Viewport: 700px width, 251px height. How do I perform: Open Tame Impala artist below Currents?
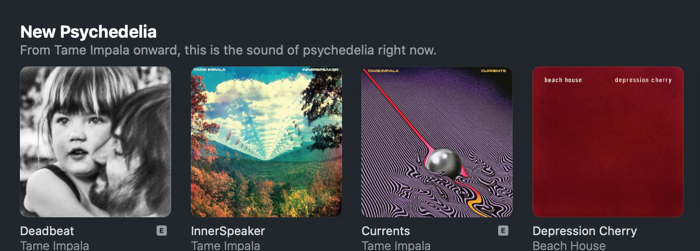pyautogui.click(x=396, y=246)
